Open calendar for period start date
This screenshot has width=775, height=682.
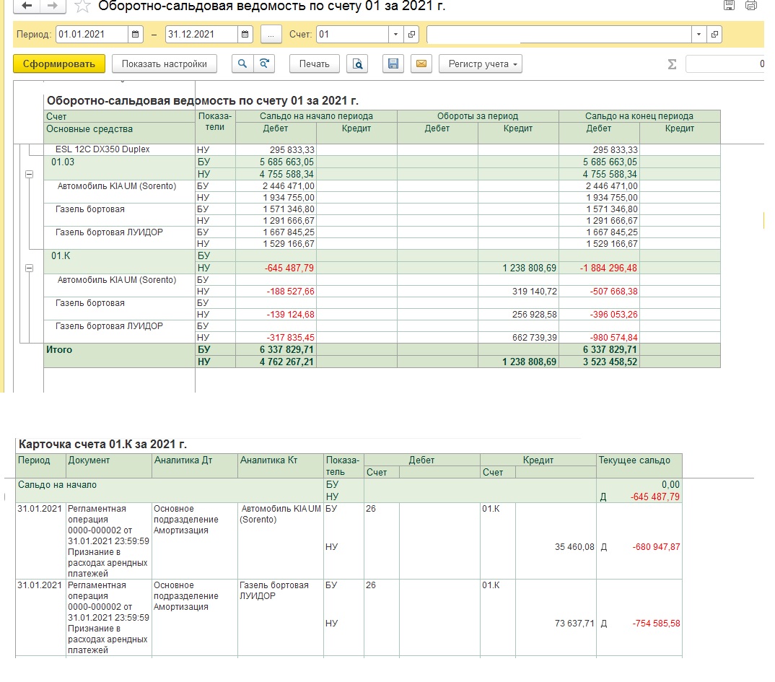point(136,34)
